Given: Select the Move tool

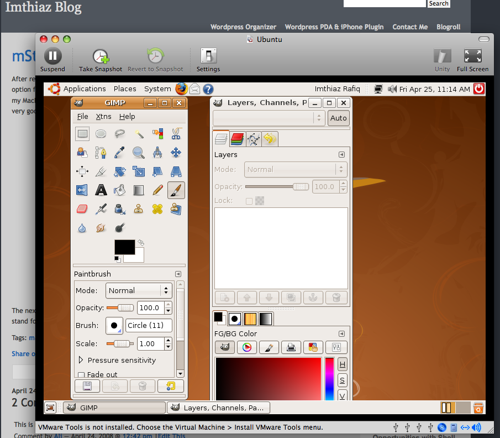Looking at the screenshot, I should tap(176, 153).
